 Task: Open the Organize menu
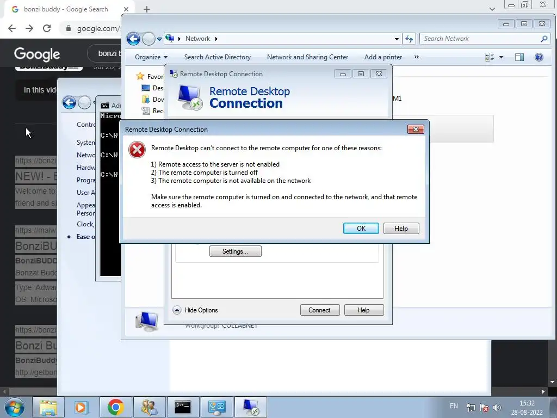(x=151, y=57)
